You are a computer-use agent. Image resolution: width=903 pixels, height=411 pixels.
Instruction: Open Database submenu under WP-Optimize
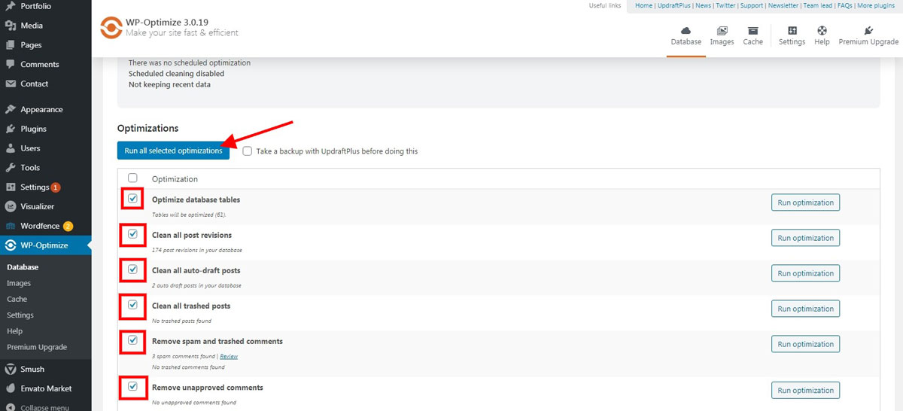23,266
